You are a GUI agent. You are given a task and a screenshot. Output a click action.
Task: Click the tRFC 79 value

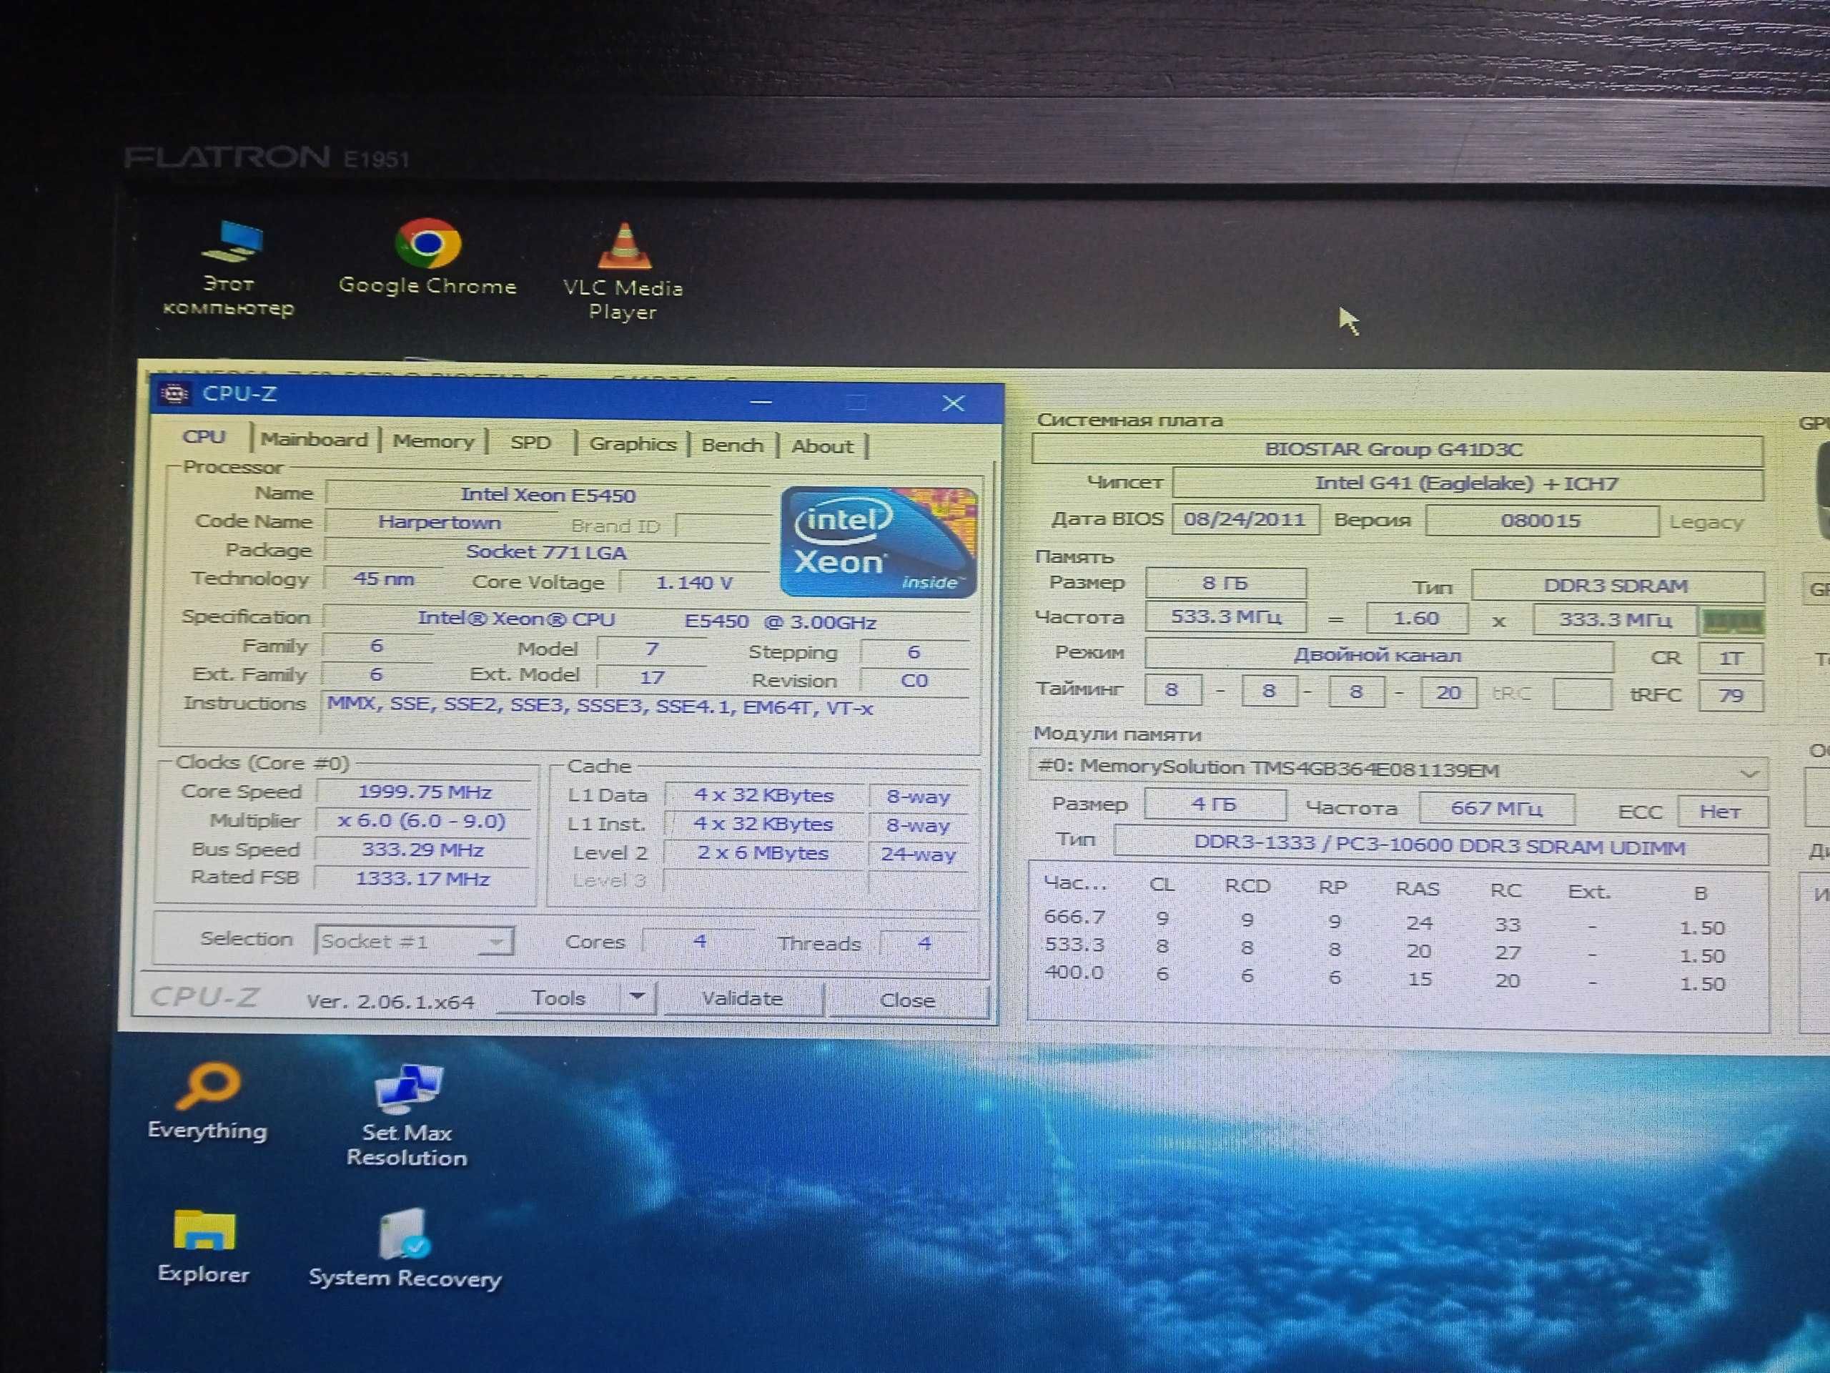click(1731, 695)
